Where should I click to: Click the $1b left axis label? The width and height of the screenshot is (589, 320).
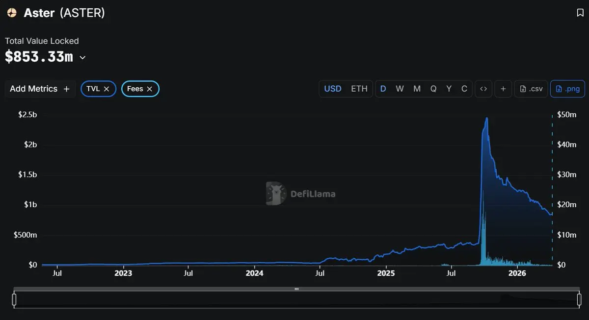pyautogui.click(x=29, y=205)
